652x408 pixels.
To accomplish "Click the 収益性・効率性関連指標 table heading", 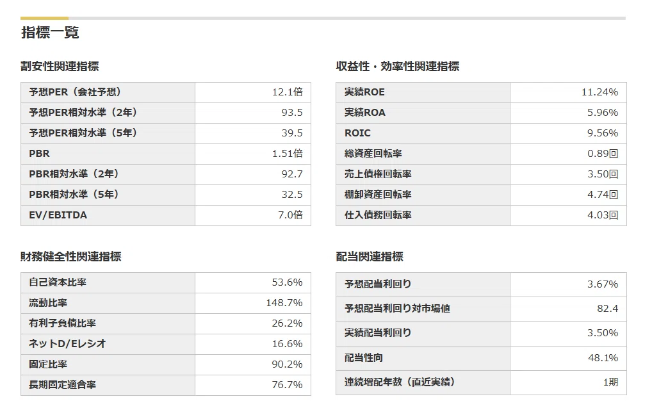I will [398, 66].
